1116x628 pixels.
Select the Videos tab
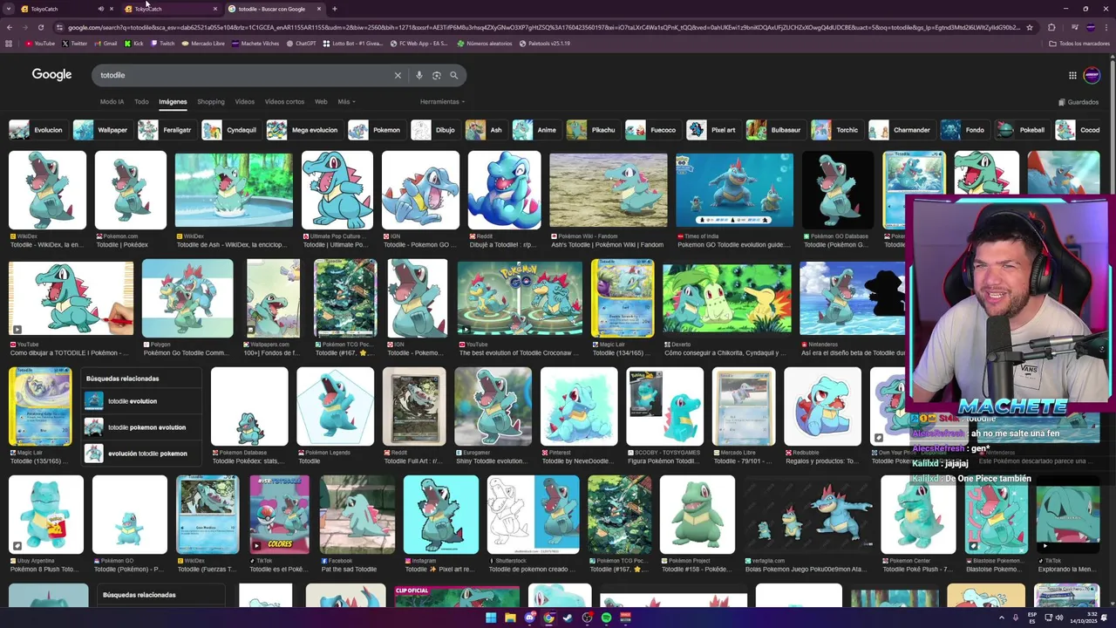[x=244, y=102]
